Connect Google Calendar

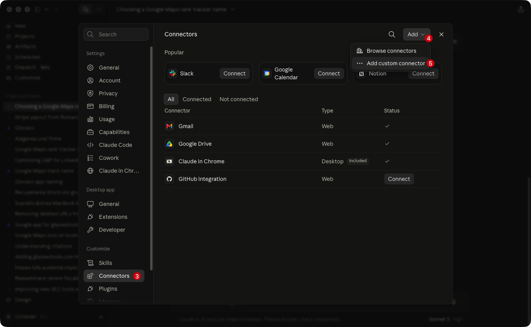pos(329,73)
